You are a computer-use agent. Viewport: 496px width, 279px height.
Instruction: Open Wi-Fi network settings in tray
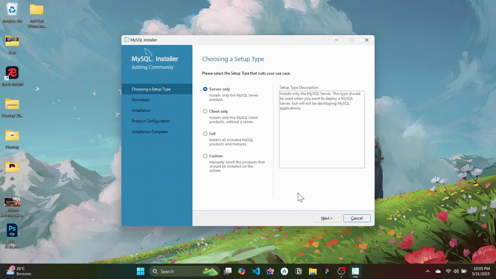point(448,271)
